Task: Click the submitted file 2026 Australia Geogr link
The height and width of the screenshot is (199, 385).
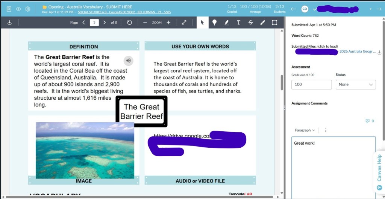Action: click(357, 52)
